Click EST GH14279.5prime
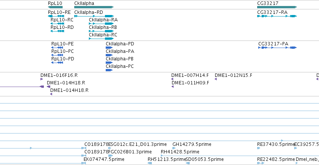 point(174,148)
